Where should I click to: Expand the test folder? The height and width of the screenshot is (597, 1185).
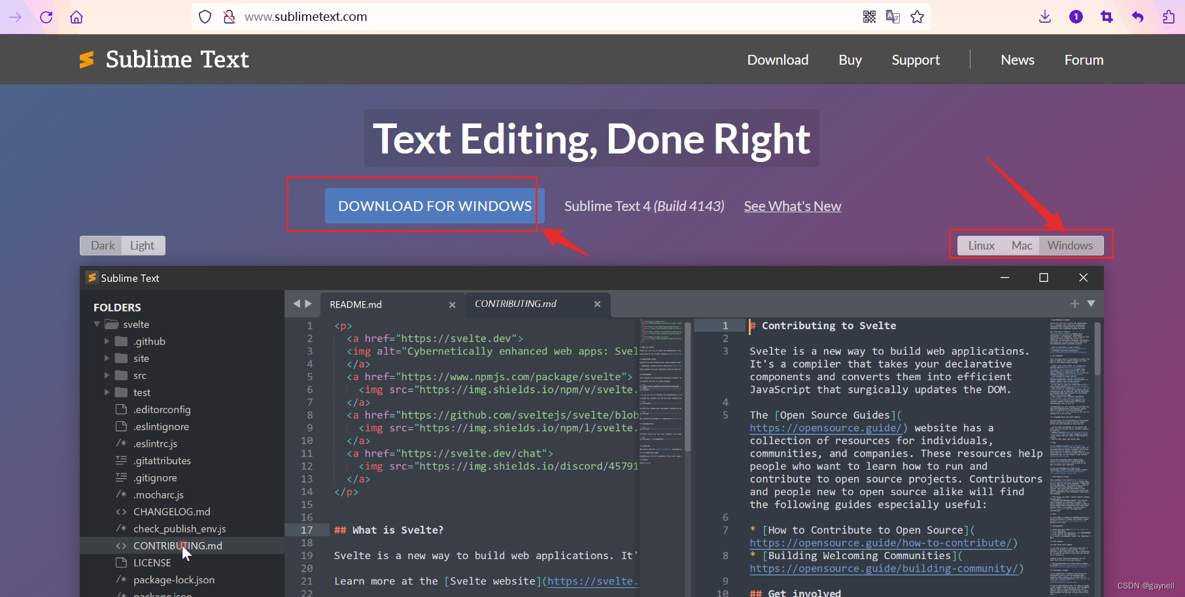(x=107, y=392)
